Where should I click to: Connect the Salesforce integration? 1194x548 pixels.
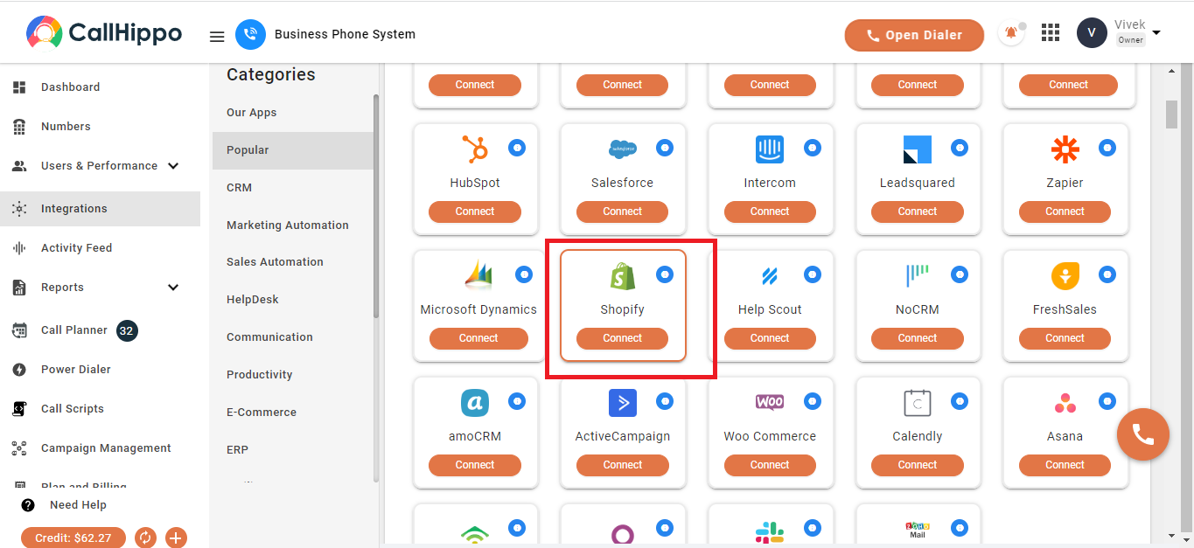(x=622, y=212)
